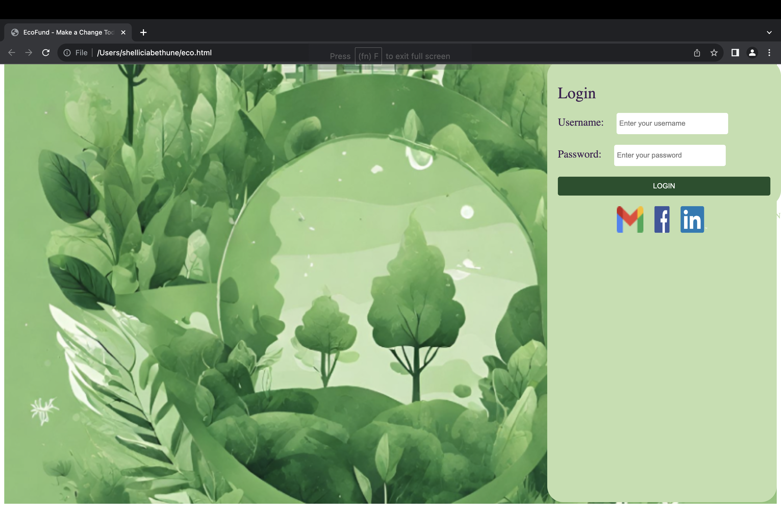This screenshot has width=781, height=508.
Task: Expand the tab search chevron
Action: [769, 32]
